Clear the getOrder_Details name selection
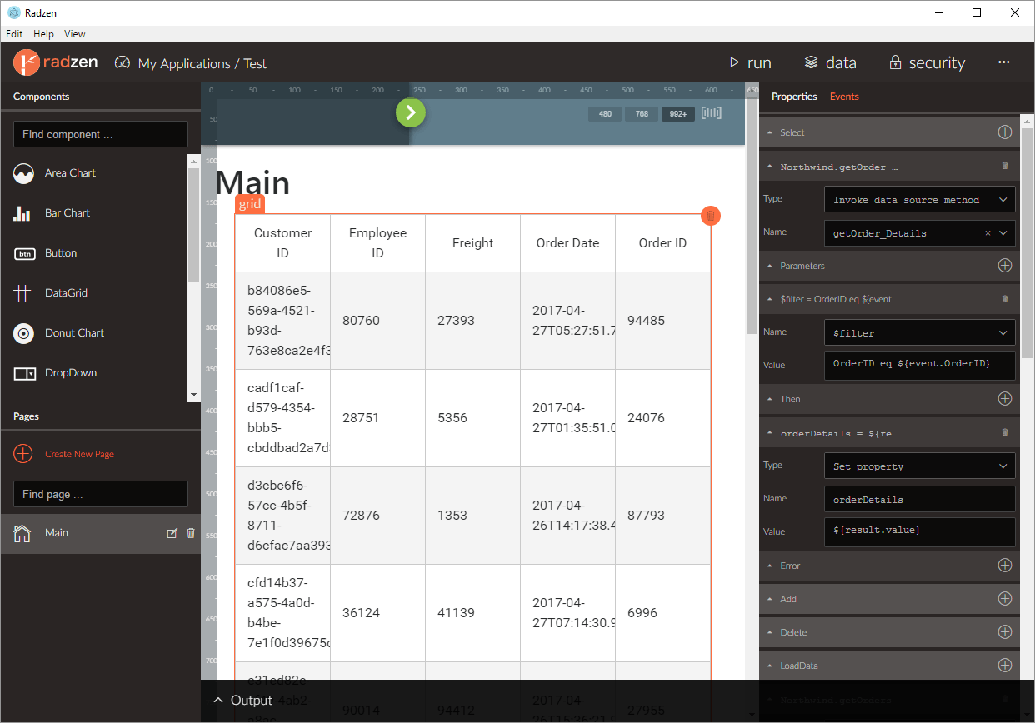The height and width of the screenshot is (723, 1035). [x=988, y=233]
